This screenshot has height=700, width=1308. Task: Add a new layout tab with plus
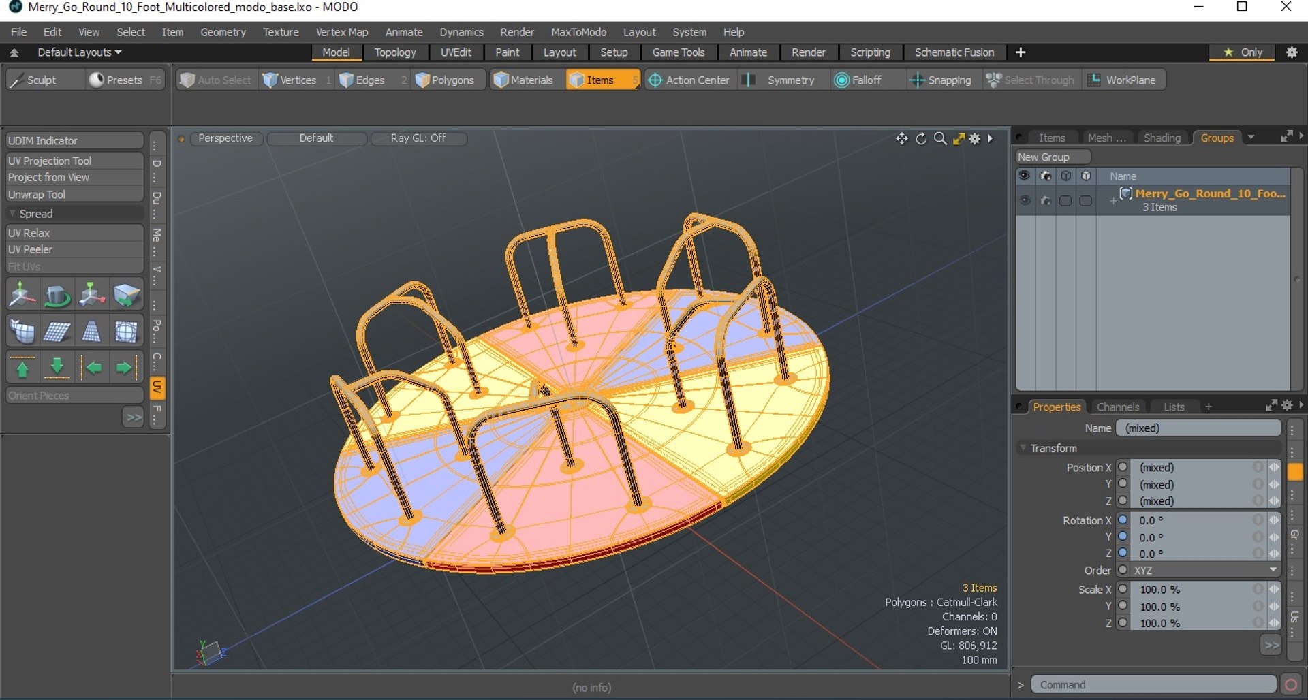1021,52
